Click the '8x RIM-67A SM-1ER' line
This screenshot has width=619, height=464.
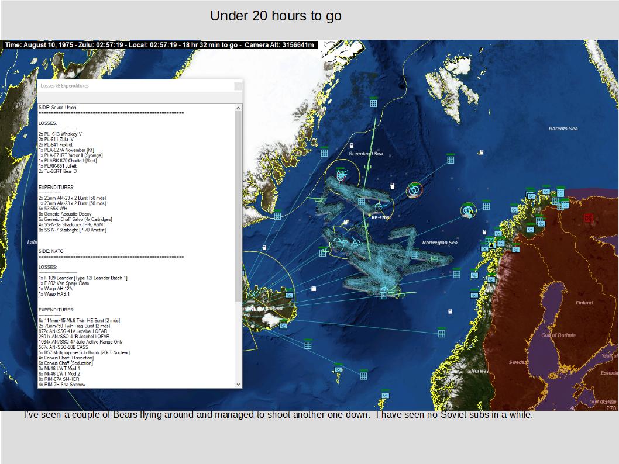point(59,379)
